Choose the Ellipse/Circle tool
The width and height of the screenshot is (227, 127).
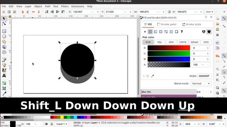click(4, 36)
